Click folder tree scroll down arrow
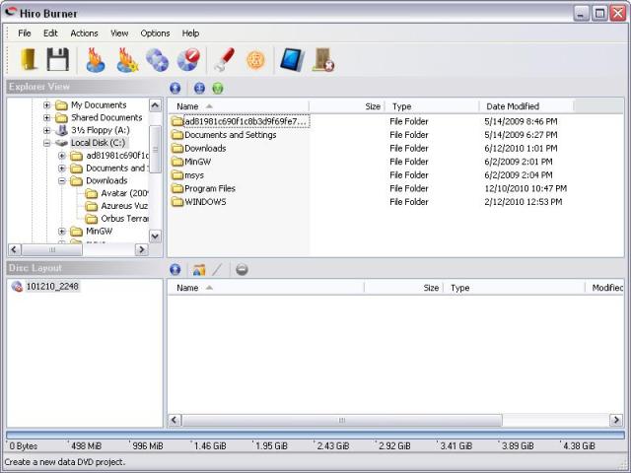The height and width of the screenshot is (473, 631). pyautogui.click(x=155, y=236)
